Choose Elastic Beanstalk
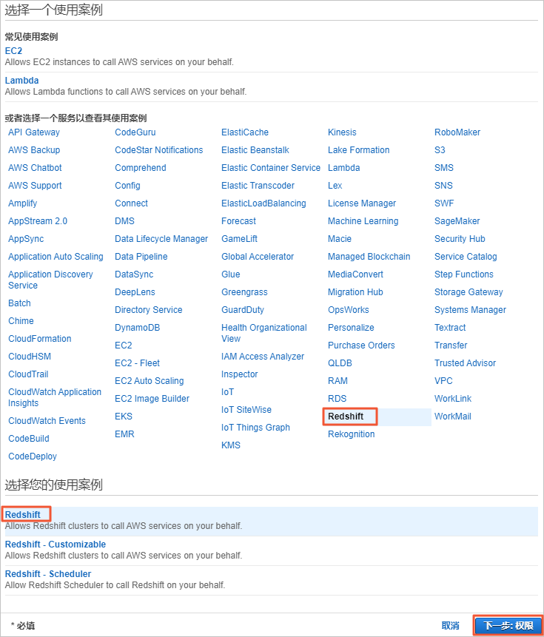 pyautogui.click(x=255, y=150)
